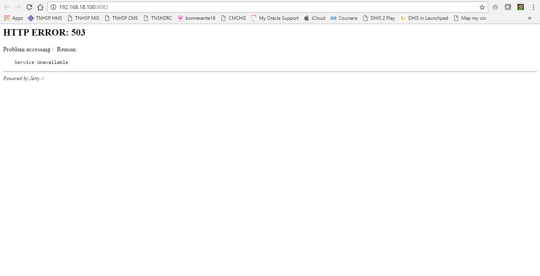This screenshot has width=540, height=276.
Task: Open the Map my csv bookmark
Action: [470, 18]
